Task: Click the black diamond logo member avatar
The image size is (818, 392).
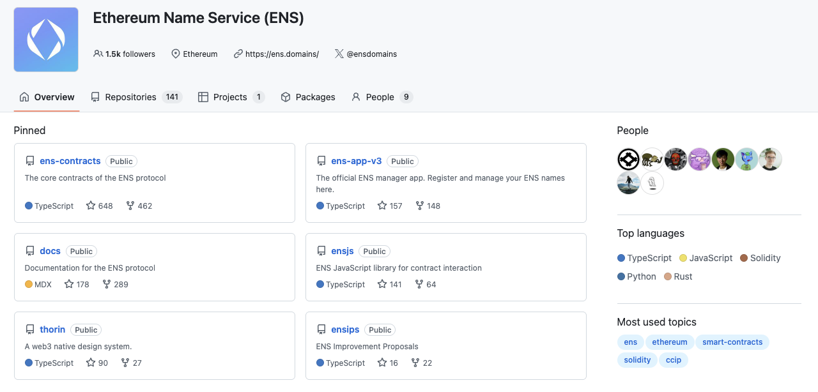Action: pos(628,159)
